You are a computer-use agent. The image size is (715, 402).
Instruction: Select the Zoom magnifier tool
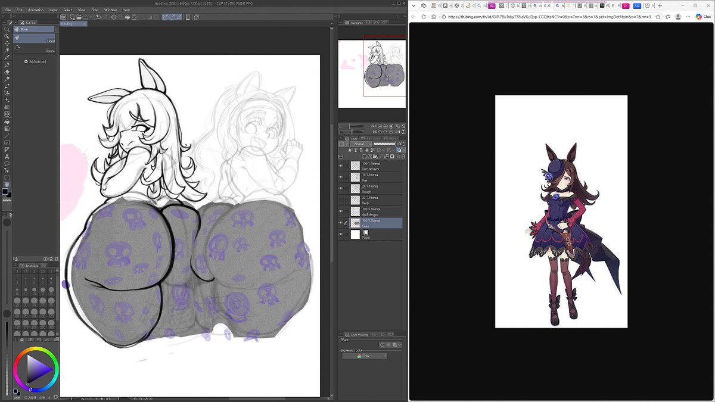click(x=7, y=29)
